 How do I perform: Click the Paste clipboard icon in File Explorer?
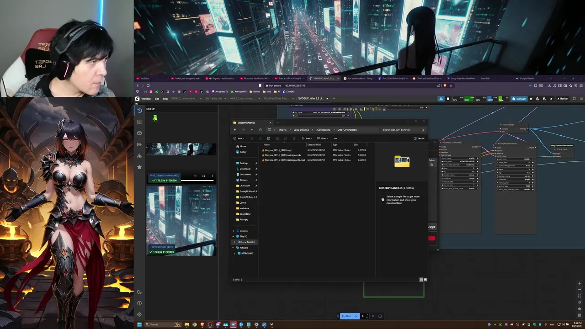[268, 138]
